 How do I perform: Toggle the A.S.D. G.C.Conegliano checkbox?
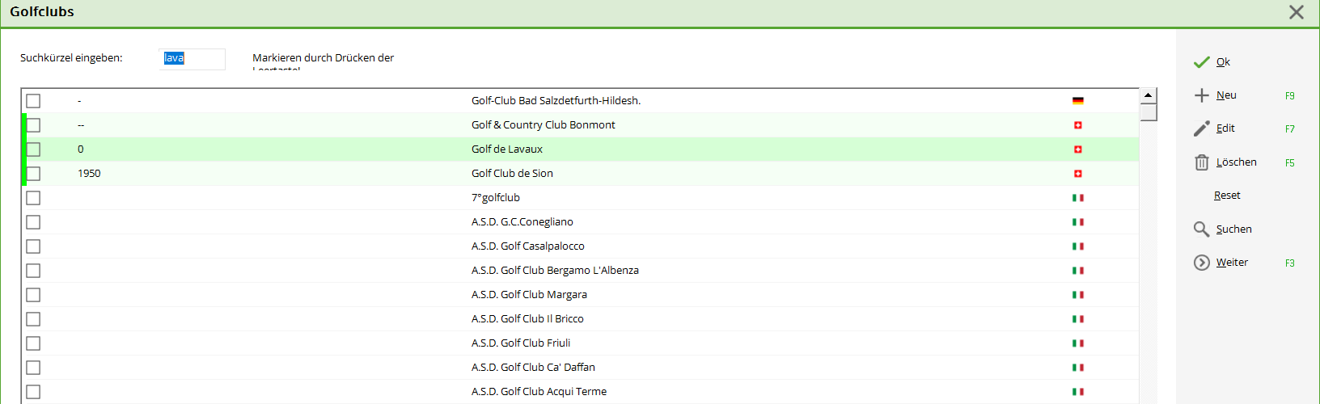pyautogui.click(x=33, y=222)
